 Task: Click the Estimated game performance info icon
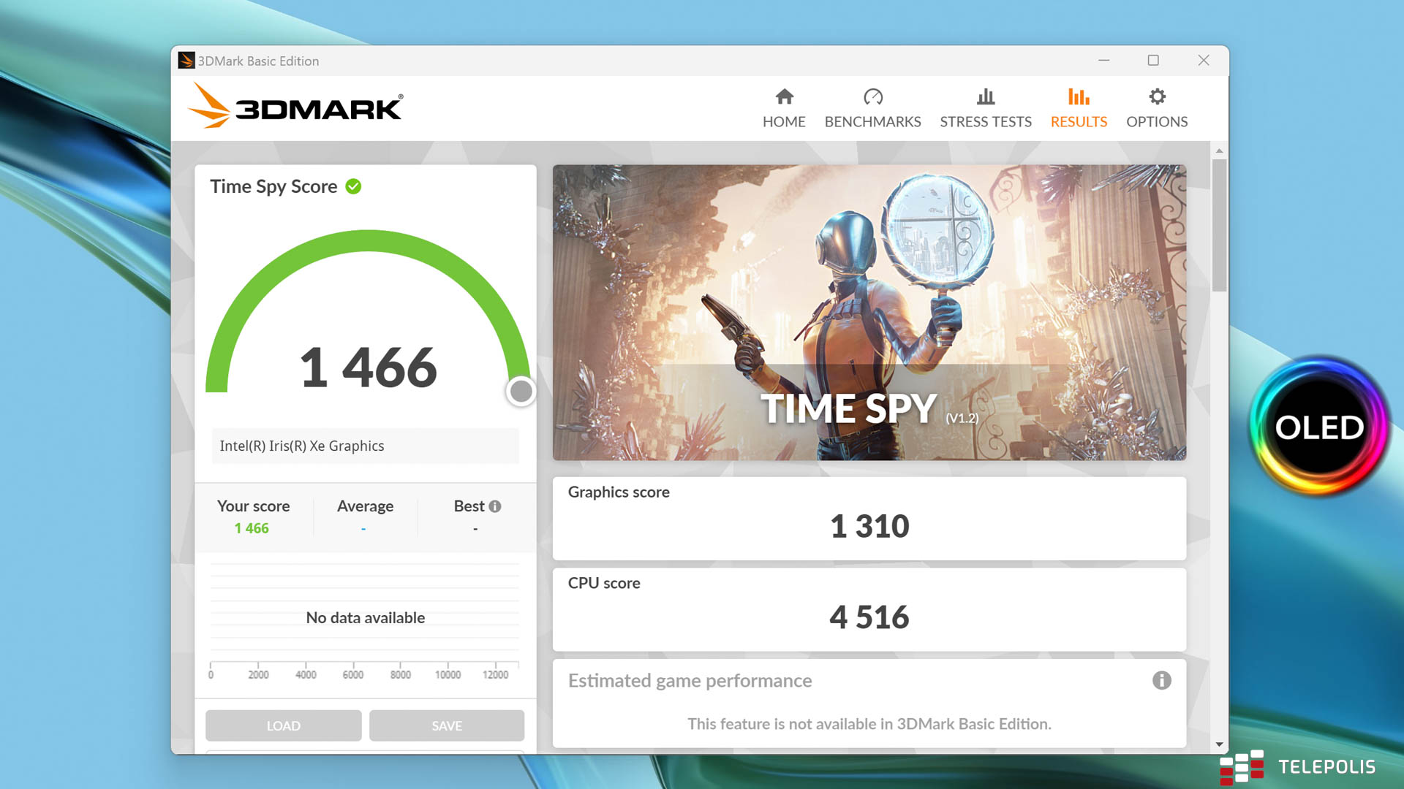1161,680
